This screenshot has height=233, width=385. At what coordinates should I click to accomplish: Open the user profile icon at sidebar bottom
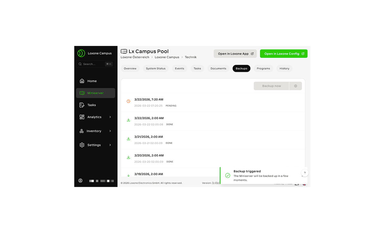[80, 181]
